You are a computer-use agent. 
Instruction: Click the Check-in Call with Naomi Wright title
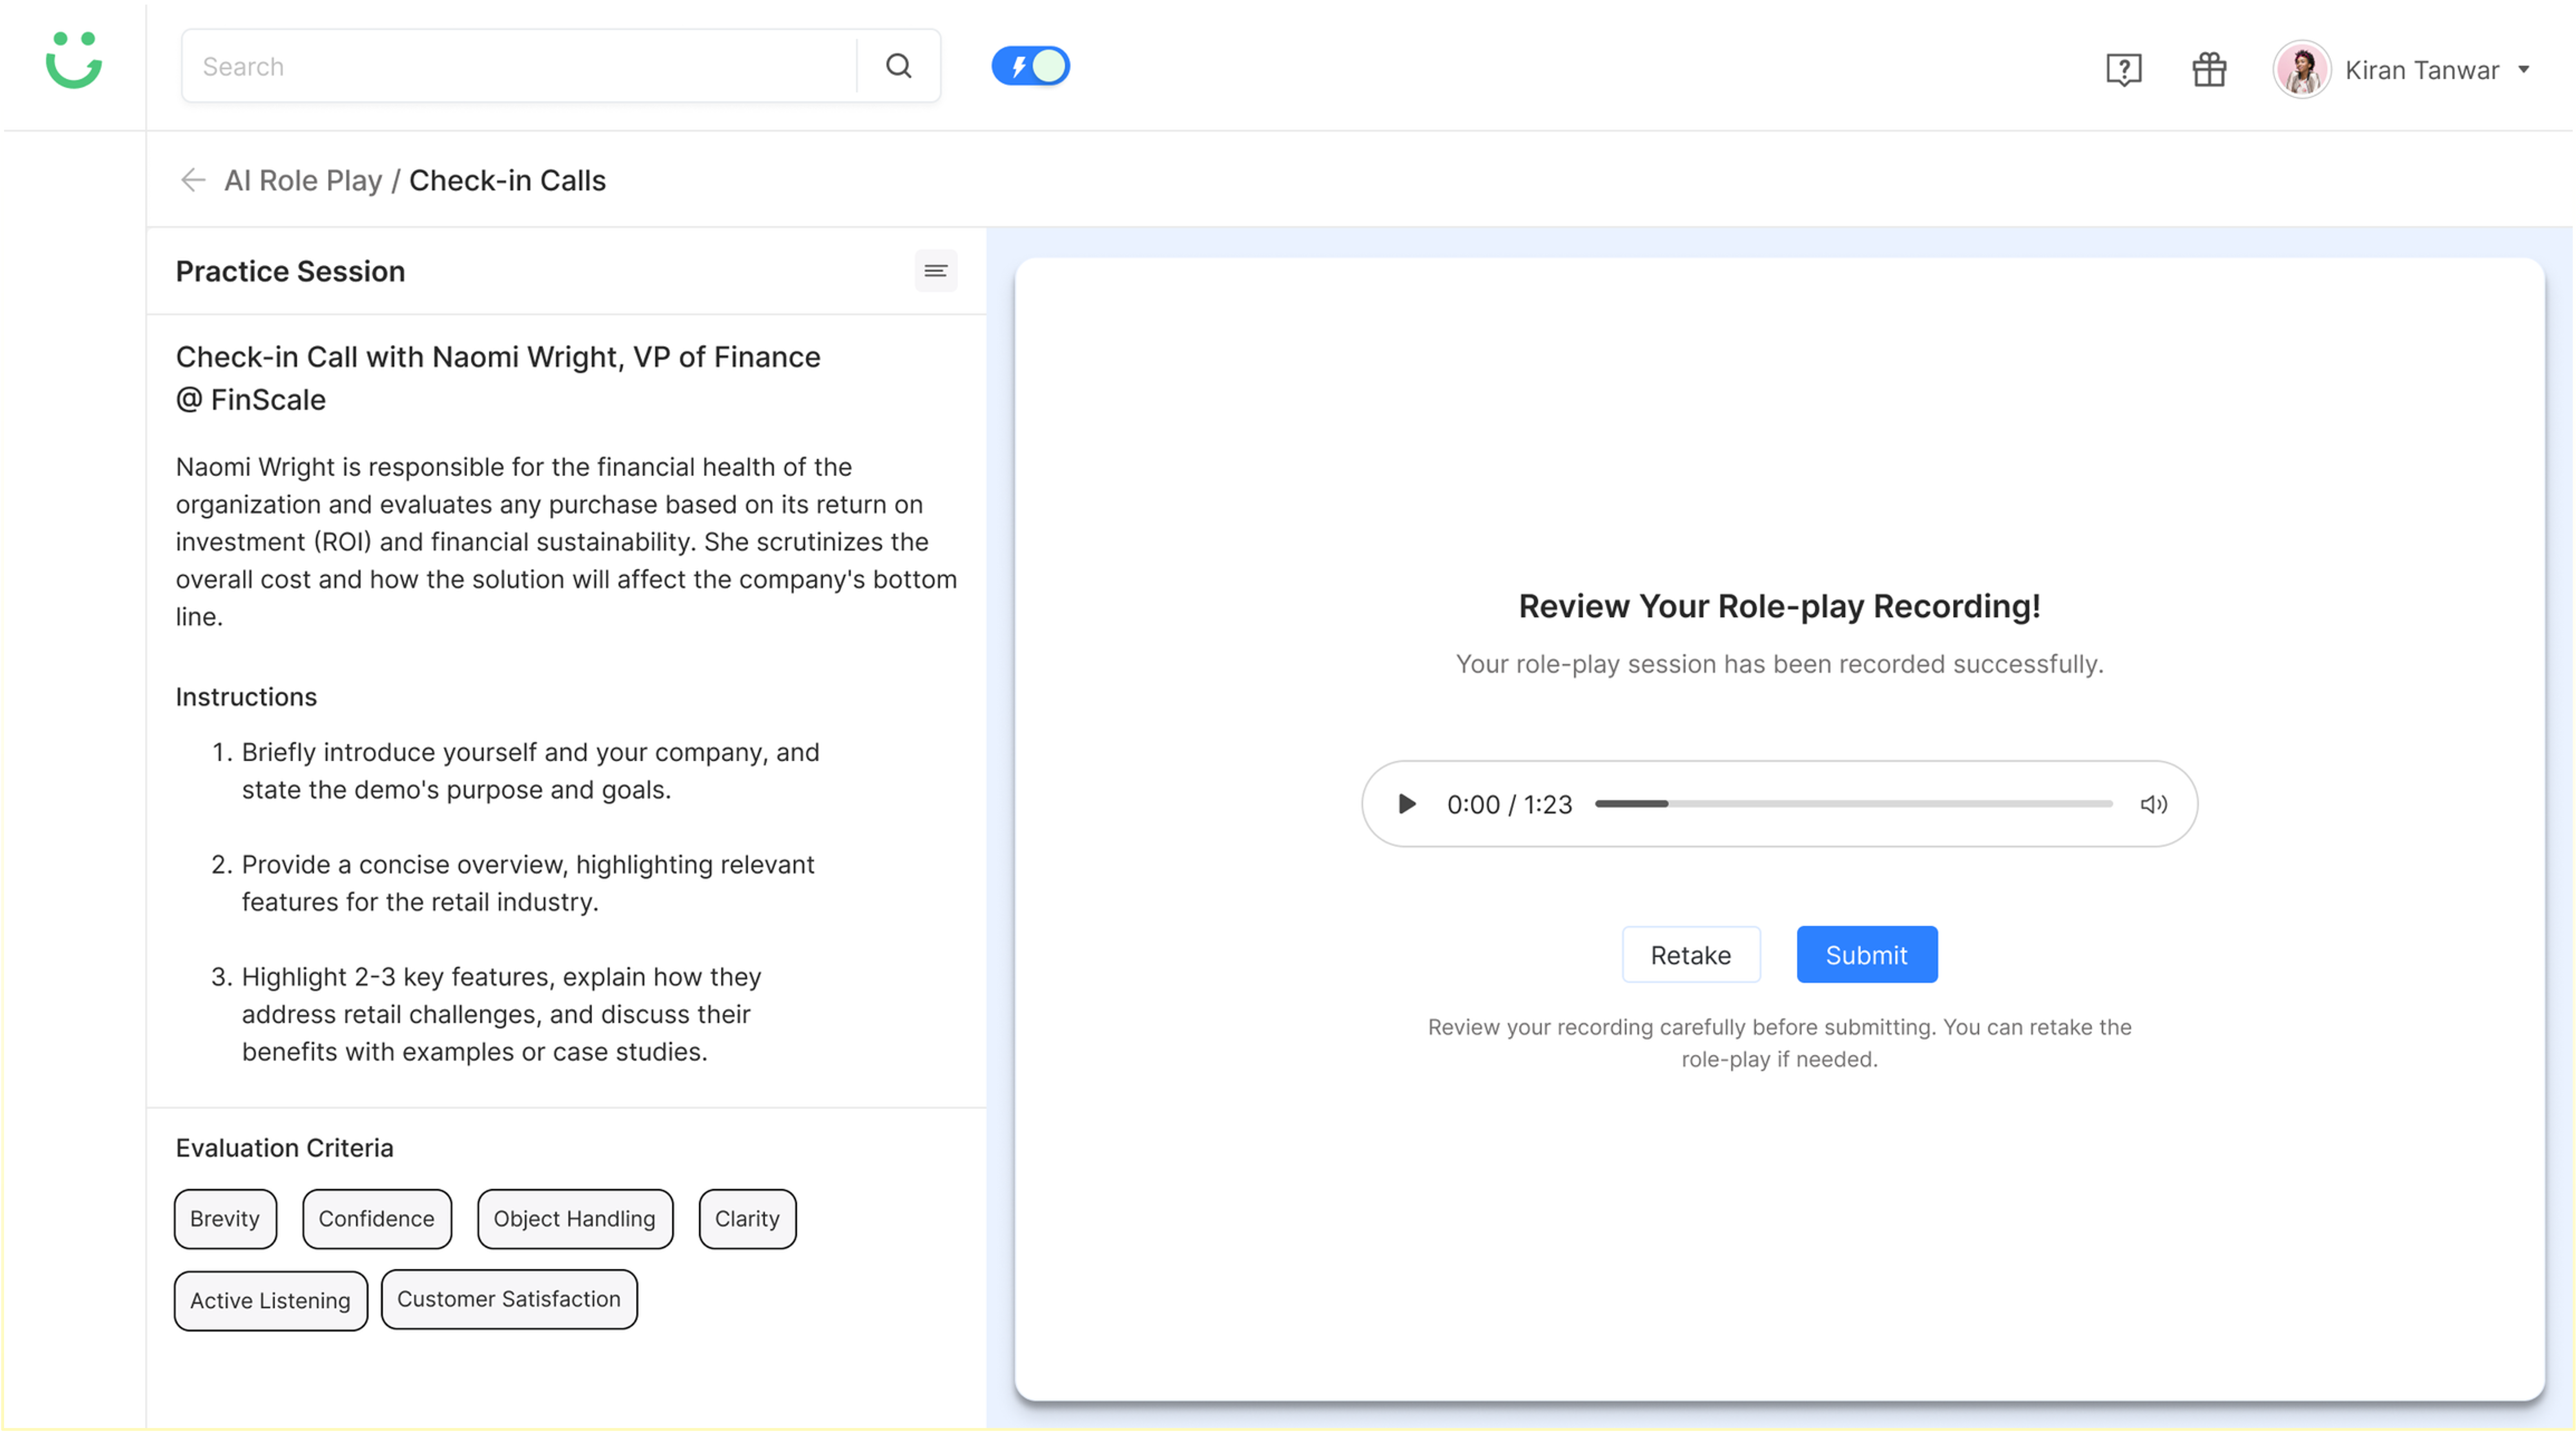[498, 378]
